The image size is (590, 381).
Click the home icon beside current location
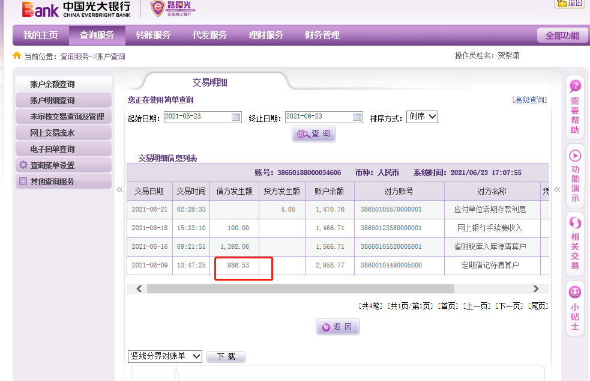point(17,56)
